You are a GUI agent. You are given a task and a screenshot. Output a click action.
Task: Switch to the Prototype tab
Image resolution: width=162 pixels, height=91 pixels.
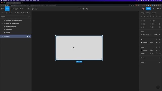148,13
